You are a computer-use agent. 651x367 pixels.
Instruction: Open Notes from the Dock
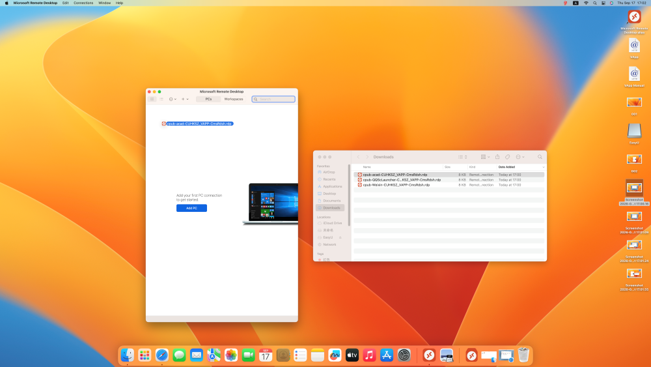[318, 355]
